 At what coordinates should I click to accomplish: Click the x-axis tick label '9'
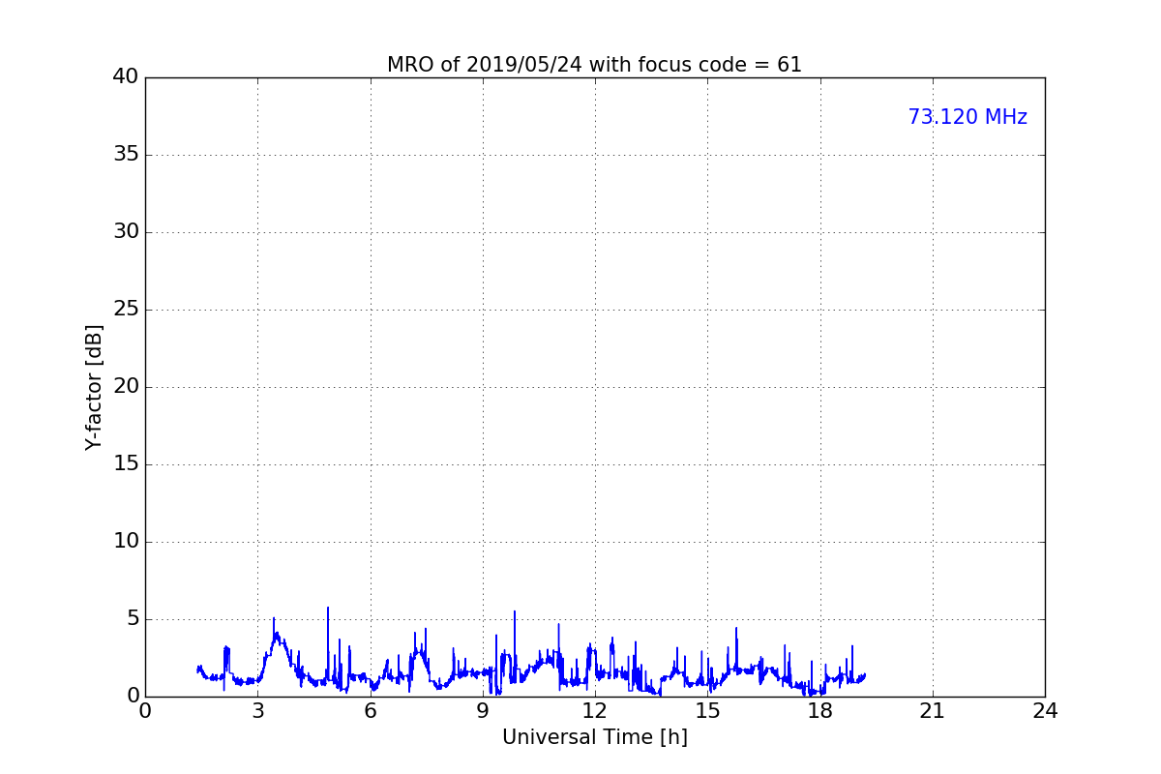pos(483,710)
